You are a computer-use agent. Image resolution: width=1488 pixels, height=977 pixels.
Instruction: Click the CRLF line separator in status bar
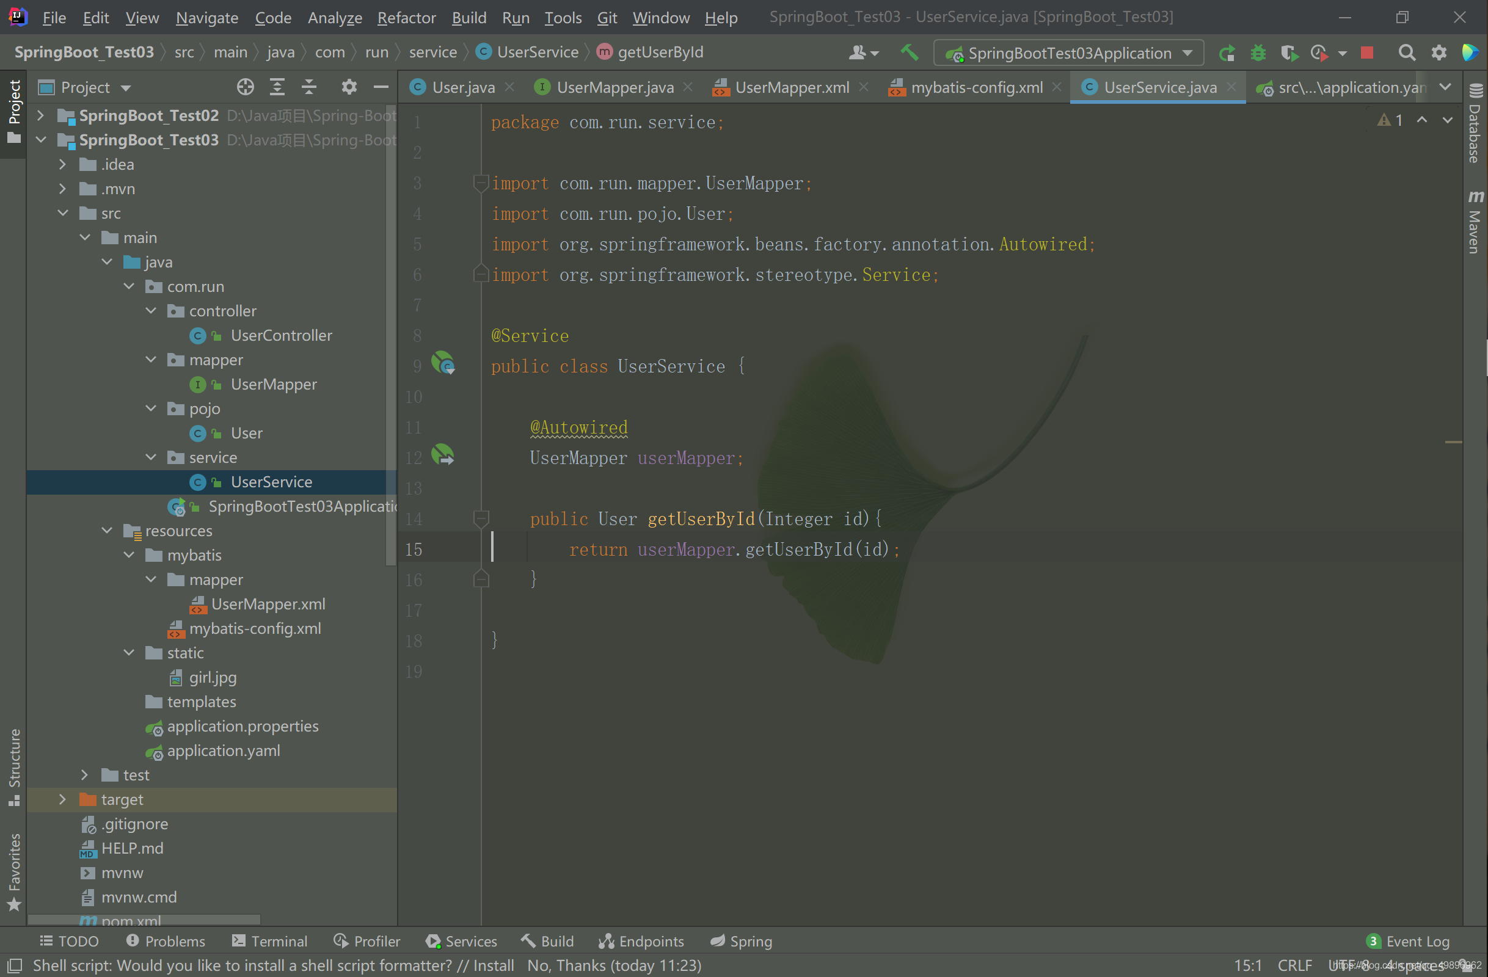[1294, 965]
